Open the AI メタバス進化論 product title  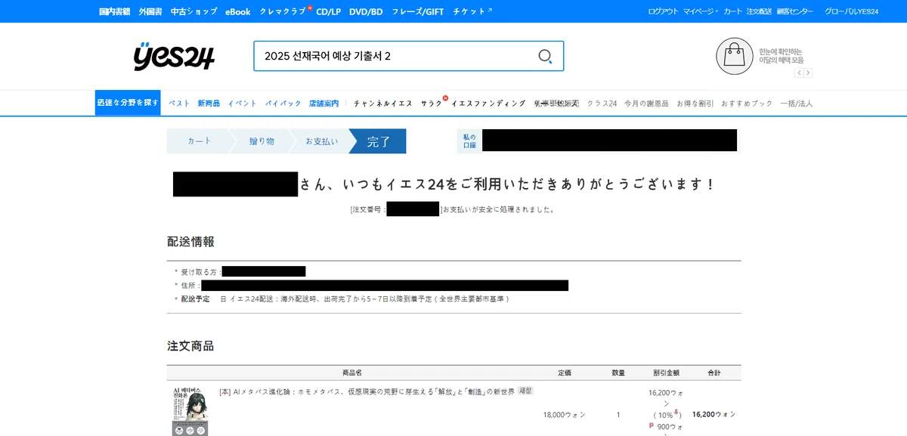[x=367, y=391]
